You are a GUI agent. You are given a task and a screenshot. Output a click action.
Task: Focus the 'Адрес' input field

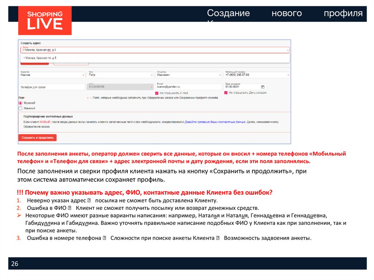click(155, 50)
